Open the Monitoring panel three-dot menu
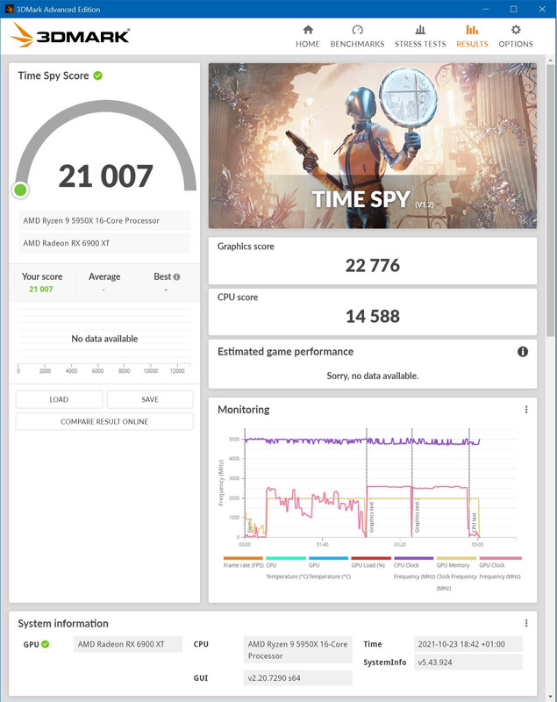The width and height of the screenshot is (557, 702). point(526,409)
